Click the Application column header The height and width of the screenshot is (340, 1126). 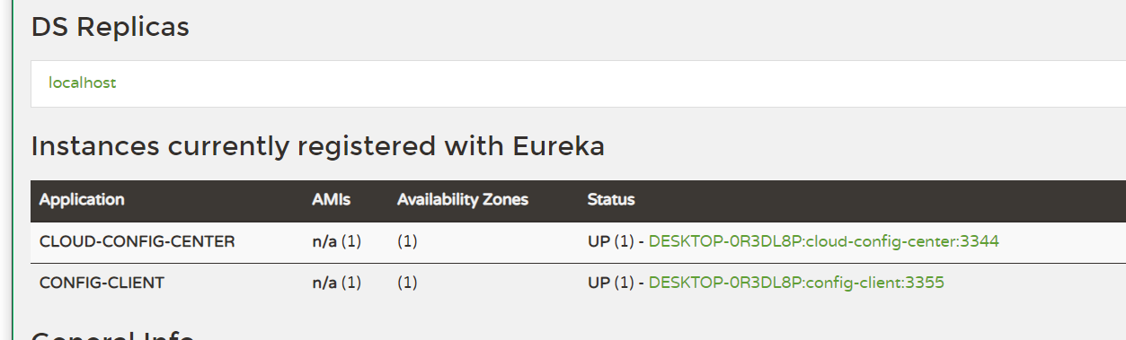82,199
